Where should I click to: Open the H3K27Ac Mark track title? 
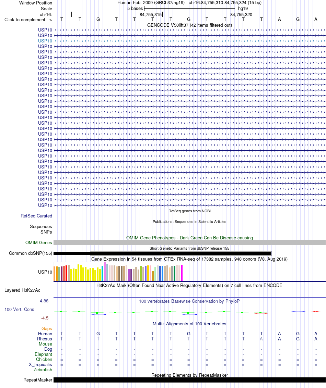[x=189, y=285]
